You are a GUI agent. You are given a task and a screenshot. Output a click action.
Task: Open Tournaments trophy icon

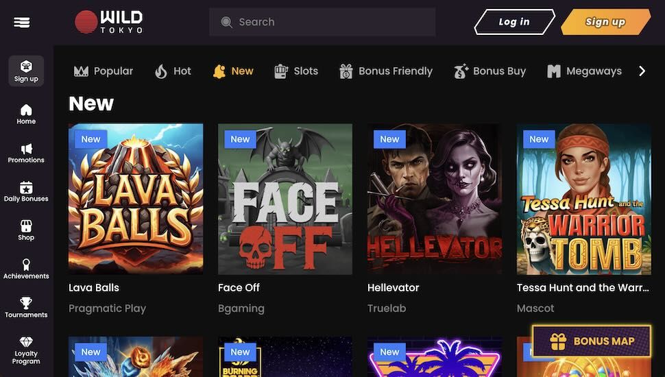tap(26, 303)
